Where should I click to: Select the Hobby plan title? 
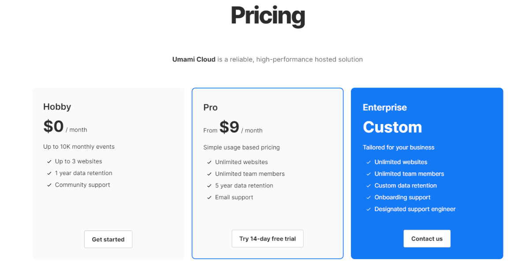57,106
